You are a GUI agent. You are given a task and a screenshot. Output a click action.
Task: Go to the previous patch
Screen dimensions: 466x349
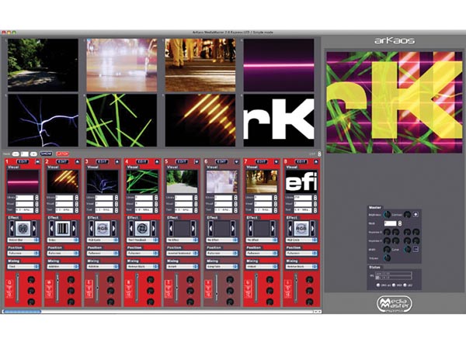coord(16,154)
